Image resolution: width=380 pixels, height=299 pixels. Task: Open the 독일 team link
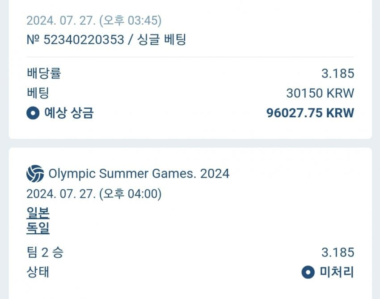click(38, 229)
